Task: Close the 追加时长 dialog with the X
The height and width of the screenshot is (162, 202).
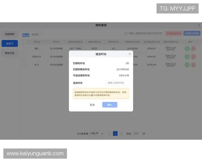Action: pyautogui.click(x=130, y=54)
